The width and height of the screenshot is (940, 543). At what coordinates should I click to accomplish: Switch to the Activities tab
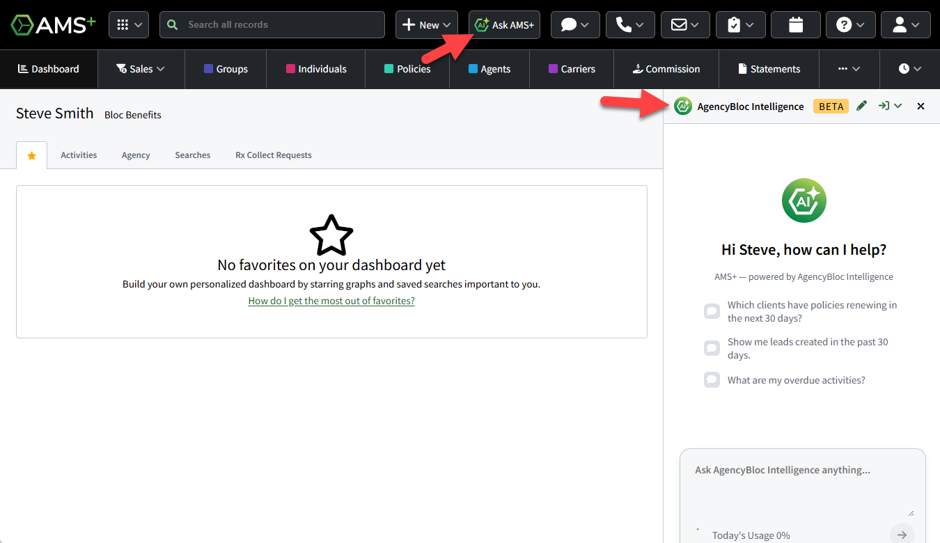(x=79, y=155)
